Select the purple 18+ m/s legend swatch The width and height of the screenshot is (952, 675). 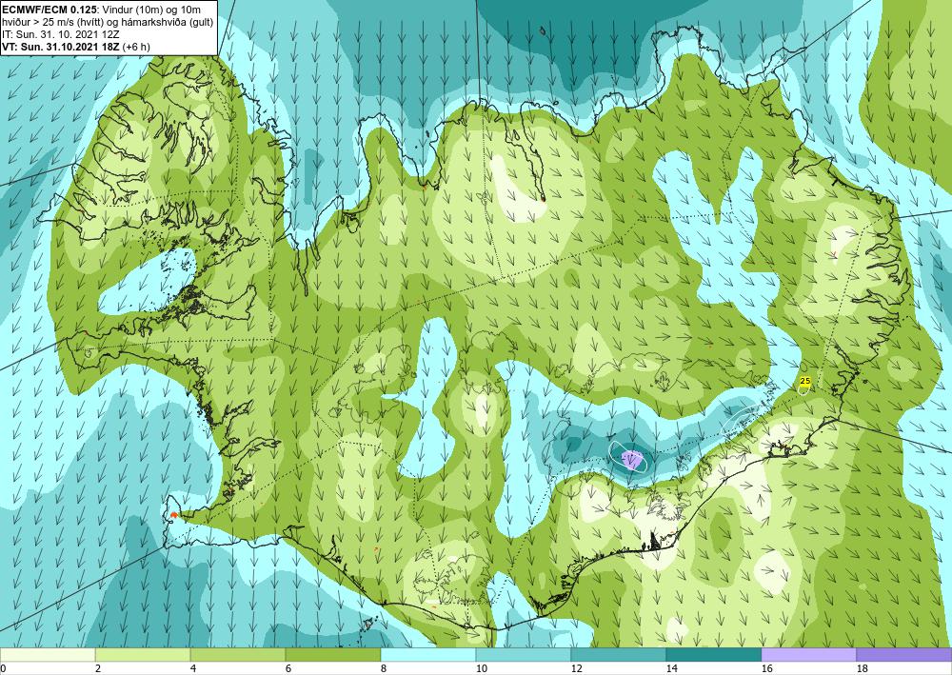click(x=904, y=655)
